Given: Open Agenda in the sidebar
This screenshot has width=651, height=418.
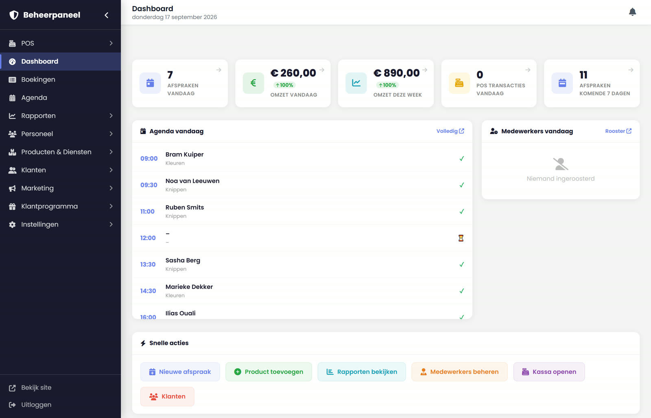Looking at the screenshot, I should point(60,97).
